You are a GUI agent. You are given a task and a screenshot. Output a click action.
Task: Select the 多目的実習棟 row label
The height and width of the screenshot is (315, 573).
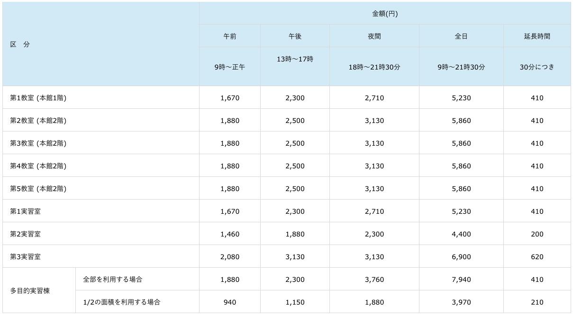click(30, 291)
